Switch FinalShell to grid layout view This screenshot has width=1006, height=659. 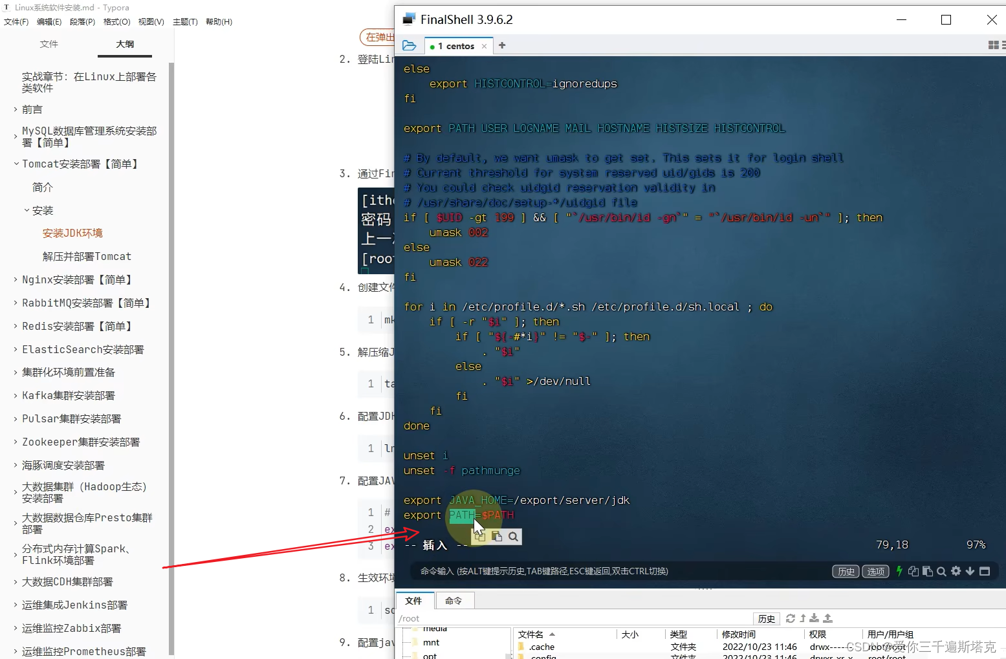[x=994, y=45]
